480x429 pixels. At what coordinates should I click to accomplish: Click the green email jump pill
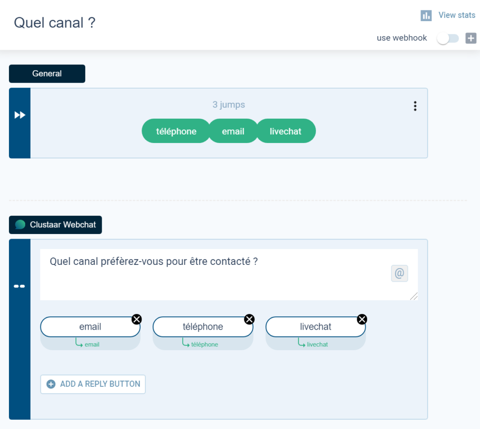coord(233,131)
